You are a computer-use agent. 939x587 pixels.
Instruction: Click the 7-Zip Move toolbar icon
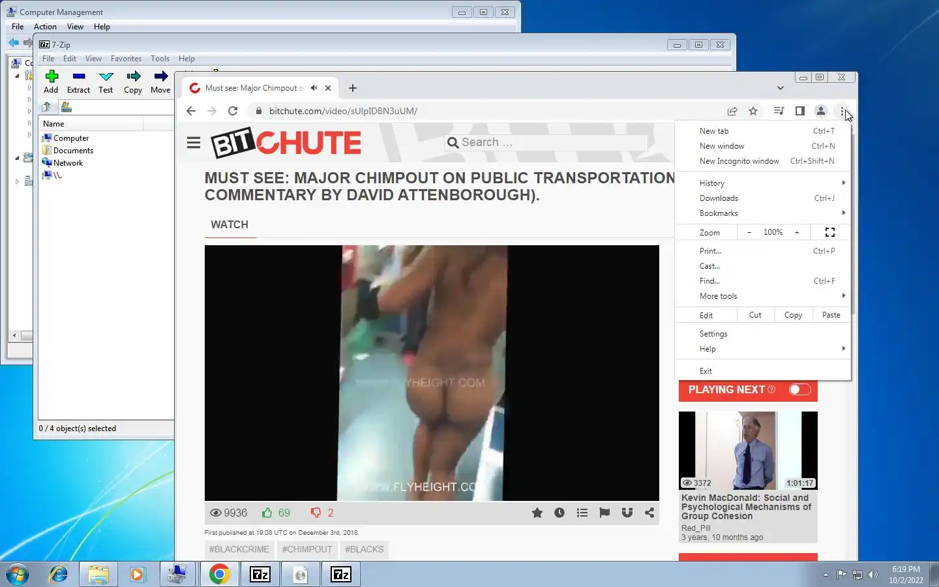pyautogui.click(x=161, y=76)
